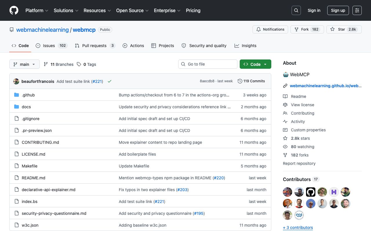Click Report repository link
Viewport: 371px width, 231px height.
[299, 163]
